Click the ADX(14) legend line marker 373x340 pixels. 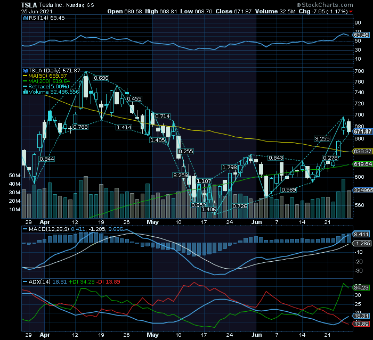(25, 282)
